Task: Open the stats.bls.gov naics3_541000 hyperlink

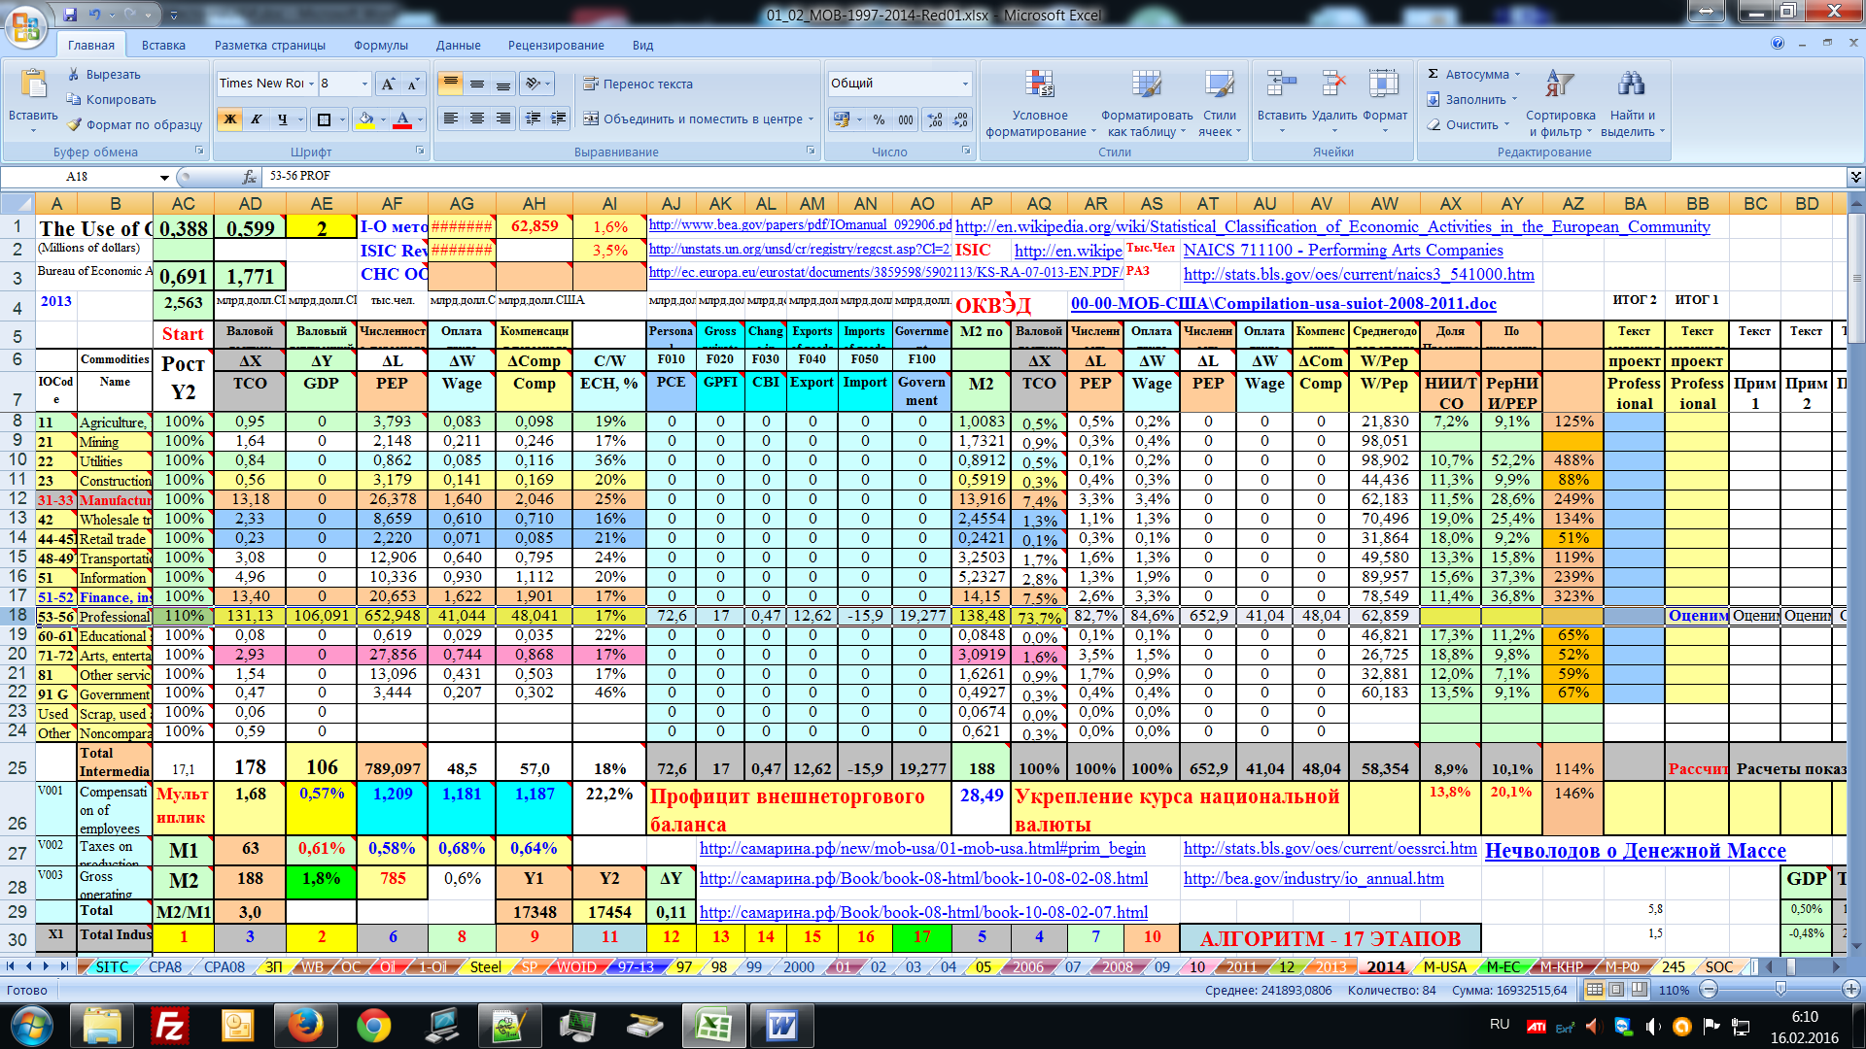Action: tap(1358, 274)
